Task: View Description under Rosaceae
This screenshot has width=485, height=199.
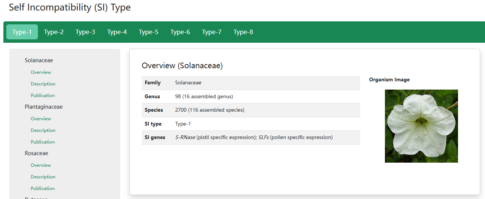Action: pos(43,177)
